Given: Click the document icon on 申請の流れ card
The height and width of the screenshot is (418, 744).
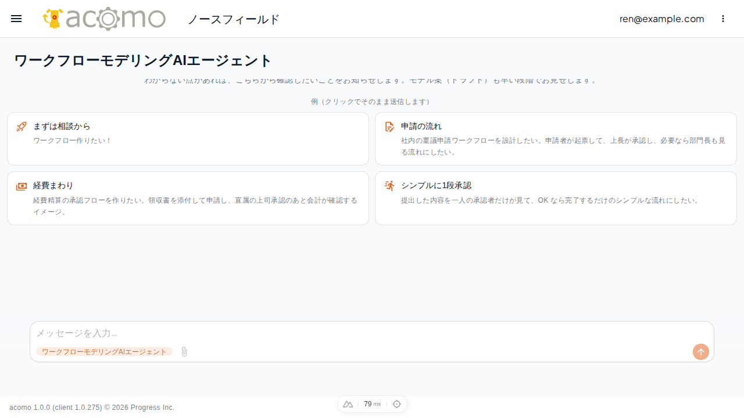Looking at the screenshot, I should (x=389, y=127).
